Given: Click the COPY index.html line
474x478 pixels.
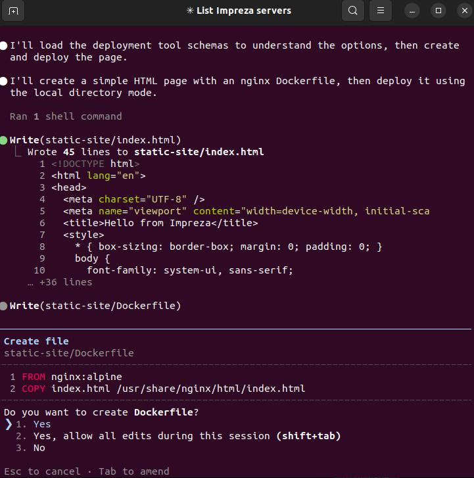Looking at the screenshot, I should tap(164, 389).
